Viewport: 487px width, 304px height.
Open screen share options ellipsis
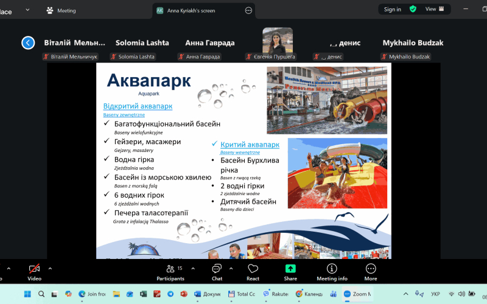[248, 10]
